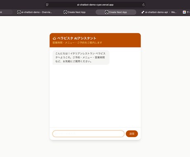Click the bell icon in the chat header
This screenshot has width=190, height=157.
pyautogui.click(x=55, y=38)
